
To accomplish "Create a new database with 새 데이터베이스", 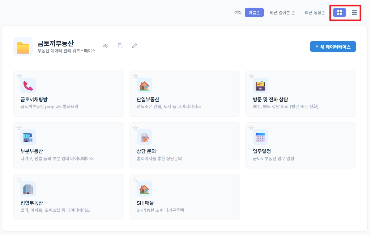I will point(333,47).
